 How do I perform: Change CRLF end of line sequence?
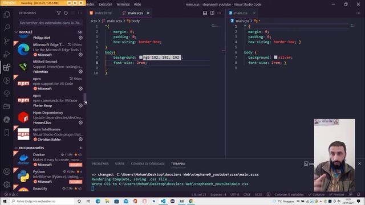tap(247, 194)
